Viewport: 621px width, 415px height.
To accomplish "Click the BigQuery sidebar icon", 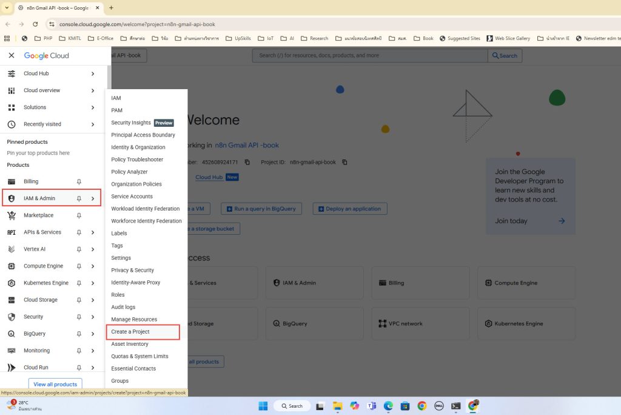I will (12, 334).
